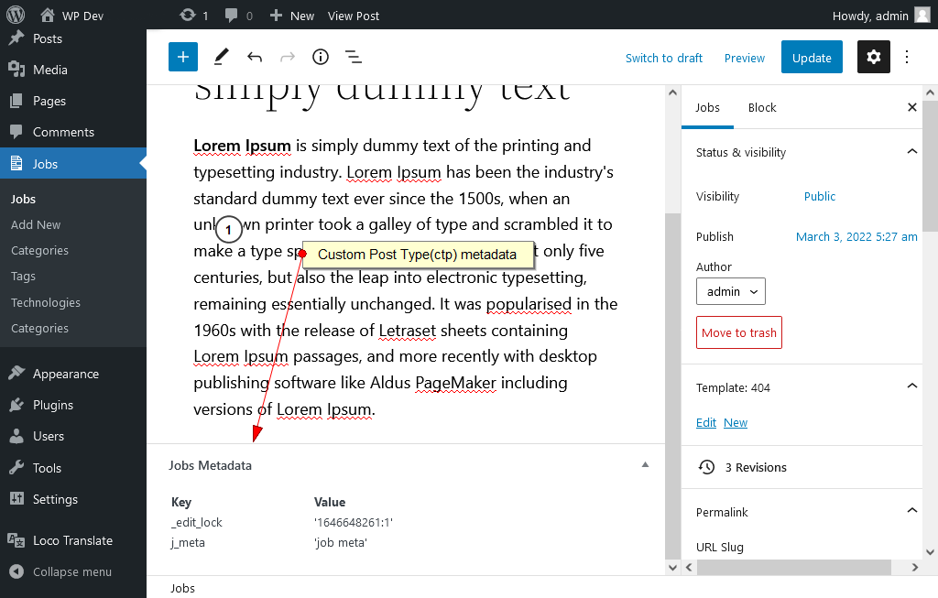Open the Author dropdown showing admin
The width and height of the screenshot is (938, 598).
(x=730, y=291)
